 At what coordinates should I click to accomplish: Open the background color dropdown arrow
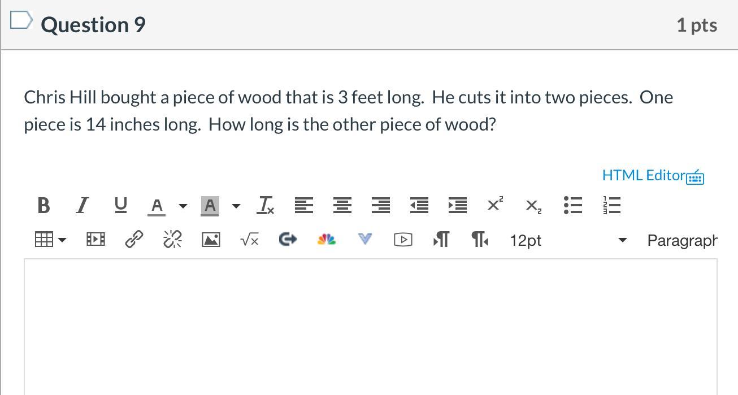coord(236,206)
